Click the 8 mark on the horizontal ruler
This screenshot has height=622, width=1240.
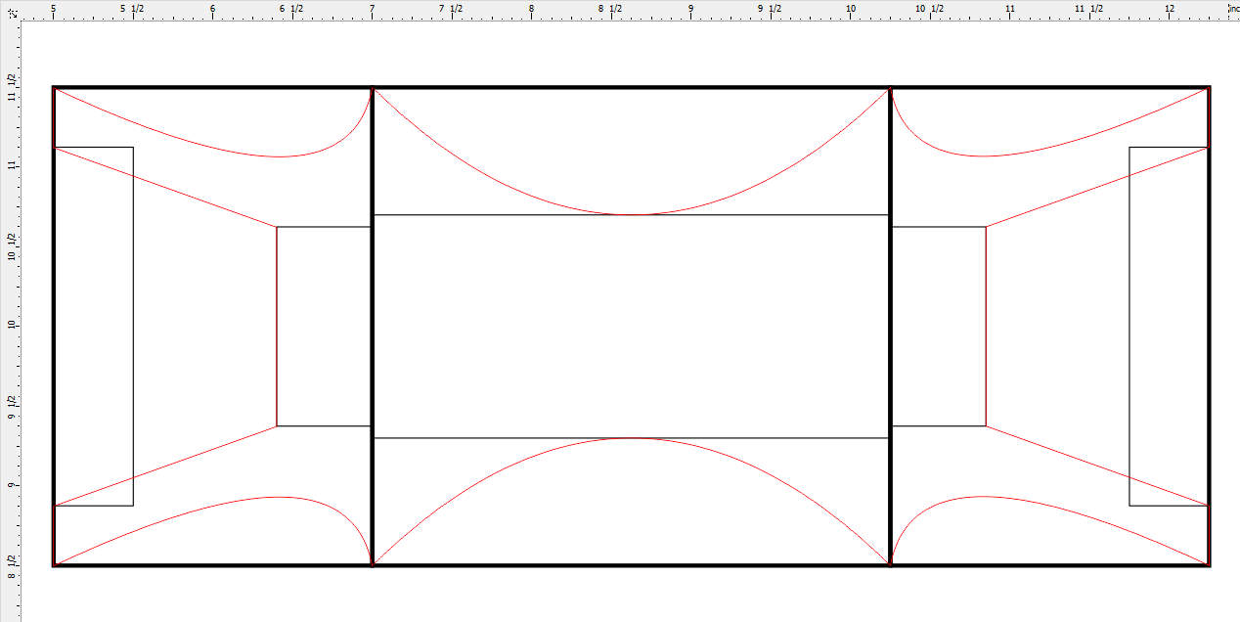tap(531, 8)
